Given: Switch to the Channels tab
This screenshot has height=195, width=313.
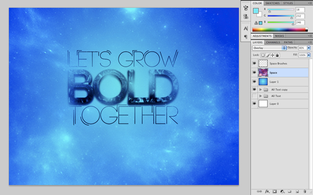Looking at the screenshot, I should (273, 43).
